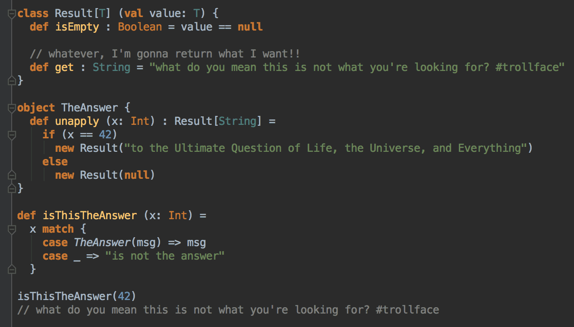Screen dimensions: 574x327
Task: Click the get method name
Action: 64,67
